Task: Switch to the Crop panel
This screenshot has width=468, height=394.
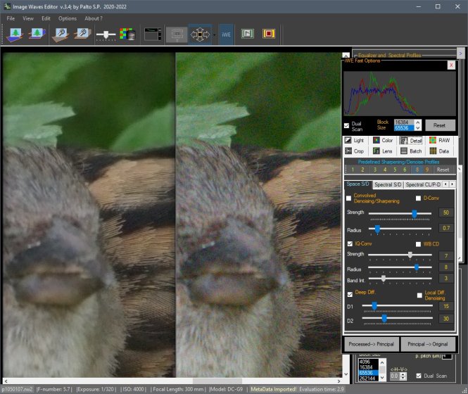Action: [x=355, y=151]
